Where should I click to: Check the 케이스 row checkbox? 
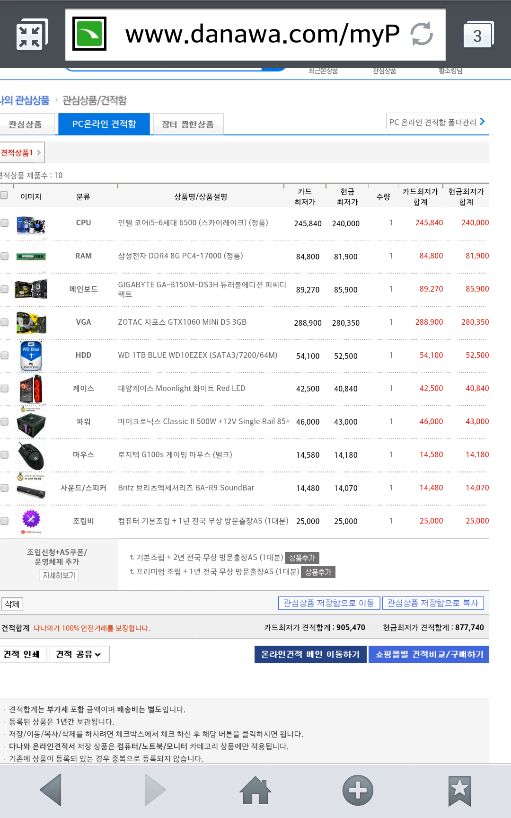pyautogui.click(x=4, y=388)
